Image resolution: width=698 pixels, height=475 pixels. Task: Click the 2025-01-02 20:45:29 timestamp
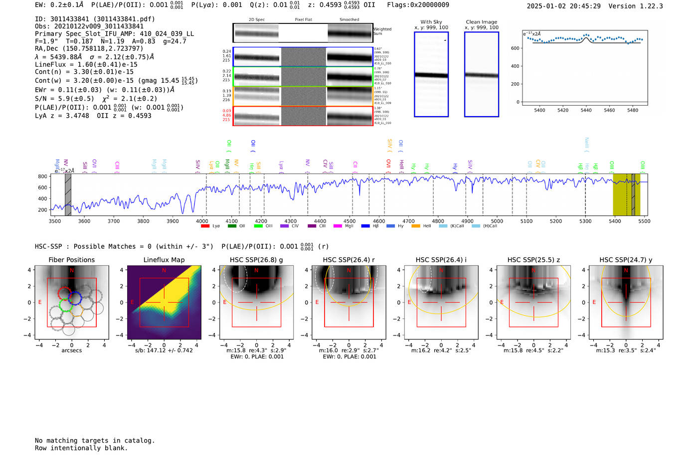[563, 6]
